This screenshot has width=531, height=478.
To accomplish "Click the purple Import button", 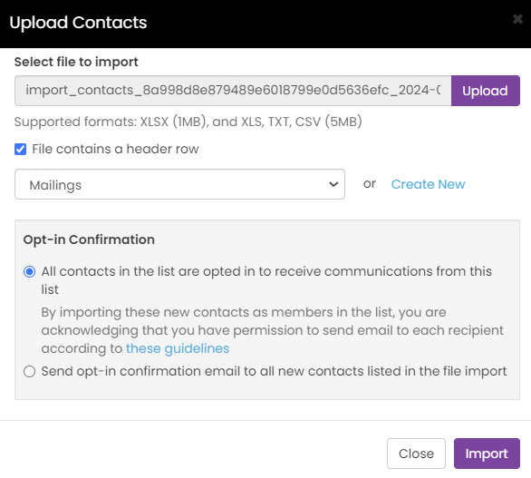I will [487, 454].
